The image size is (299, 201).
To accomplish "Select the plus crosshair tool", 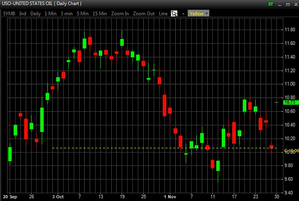I will (x=183, y=14).
